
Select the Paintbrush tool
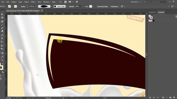[x=2, y=28]
